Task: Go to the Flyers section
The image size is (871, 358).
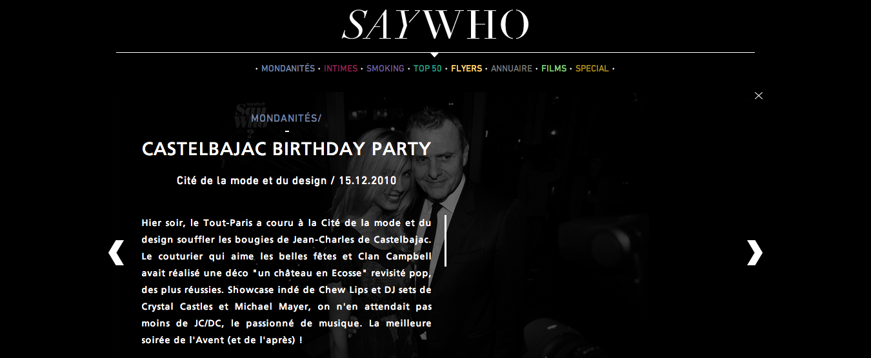Action: coord(466,68)
